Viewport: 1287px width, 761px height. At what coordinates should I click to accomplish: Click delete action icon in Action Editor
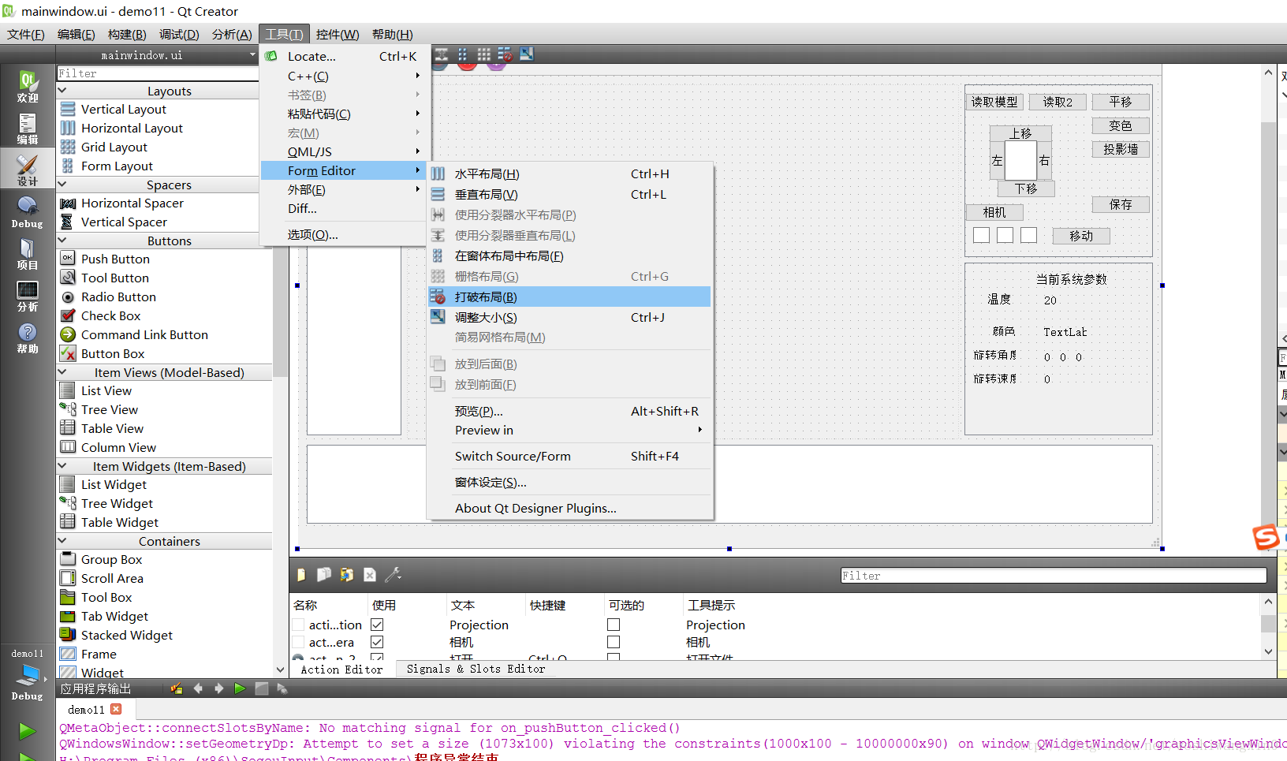point(369,575)
